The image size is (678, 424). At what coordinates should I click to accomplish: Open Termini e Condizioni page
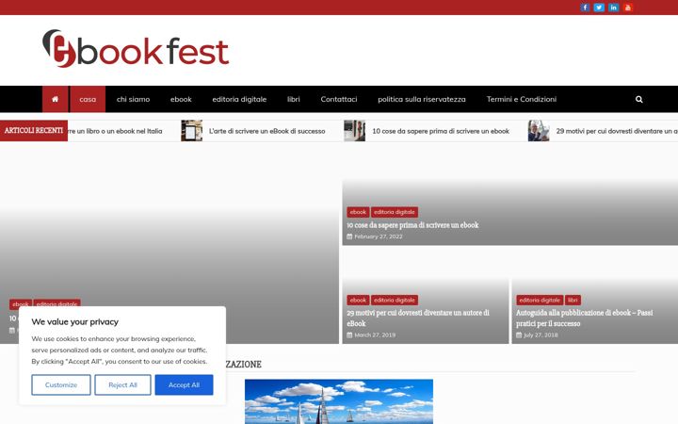click(522, 99)
